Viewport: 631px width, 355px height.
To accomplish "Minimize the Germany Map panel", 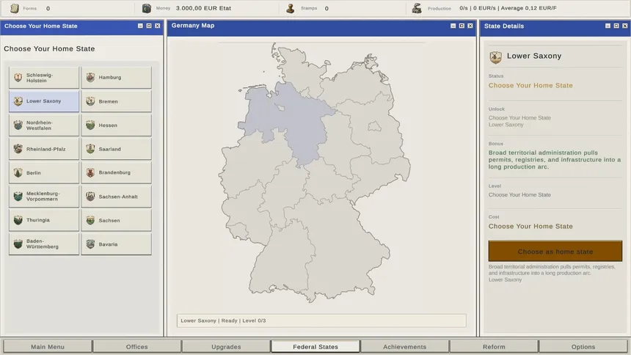I will pyautogui.click(x=453, y=26).
